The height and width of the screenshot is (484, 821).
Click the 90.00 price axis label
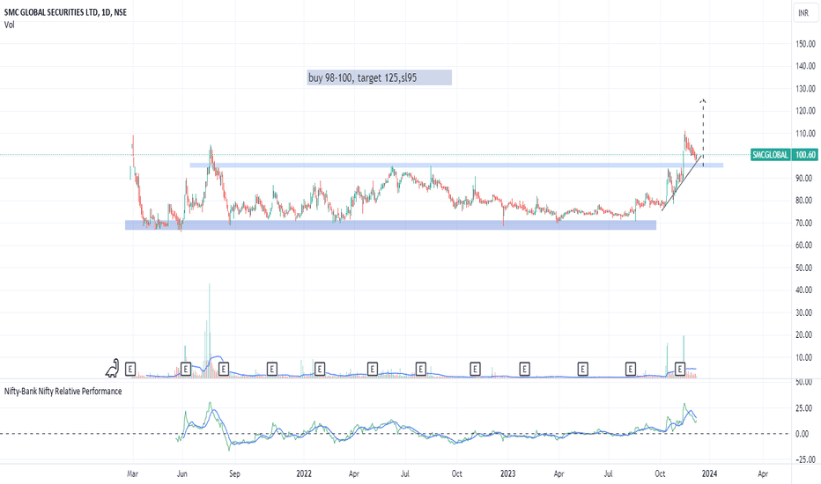click(805, 179)
